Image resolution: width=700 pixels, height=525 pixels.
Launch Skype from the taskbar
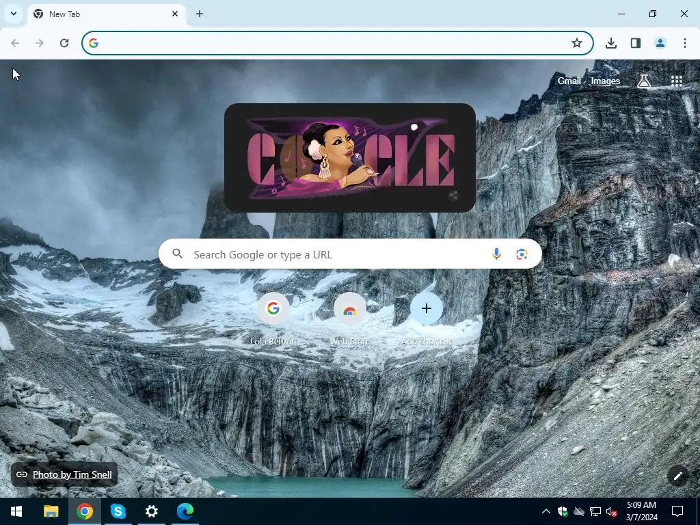[118, 511]
